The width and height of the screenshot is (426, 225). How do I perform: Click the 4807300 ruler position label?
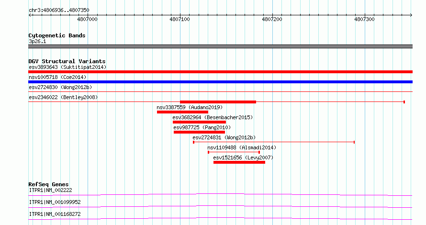tap(364, 19)
